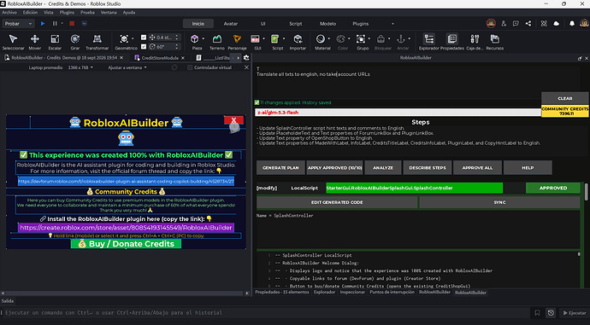This screenshot has height=325, width=590.
Task: Open the viewport tab settings gear
Action: tap(246, 58)
